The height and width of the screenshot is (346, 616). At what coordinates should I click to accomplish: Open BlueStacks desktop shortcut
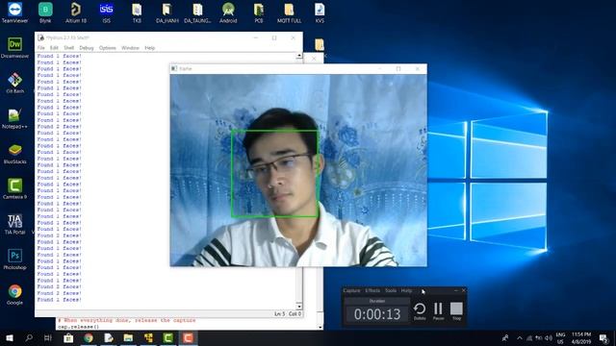click(x=15, y=154)
